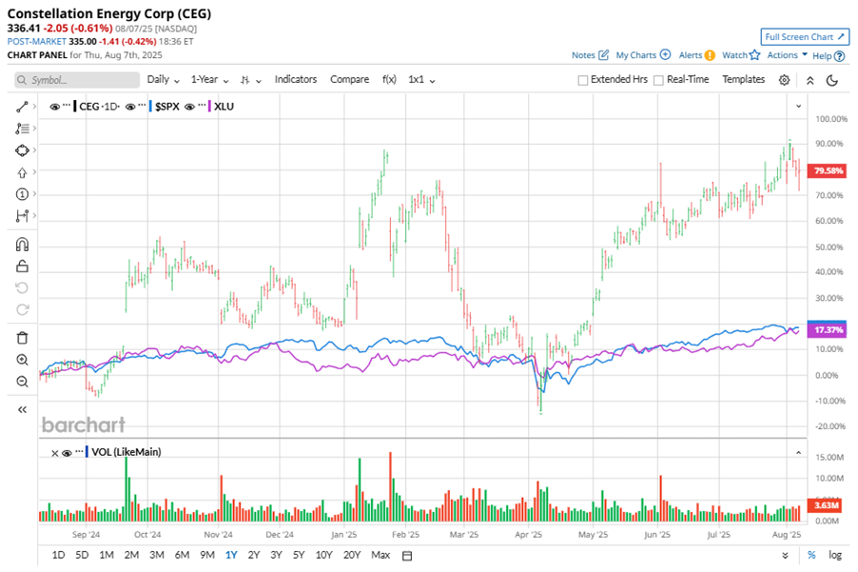
Task: Toggle percent scale mode
Action: click(x=811, y=555)
